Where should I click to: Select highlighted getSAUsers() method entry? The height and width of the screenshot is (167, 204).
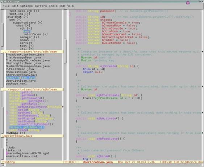pos(27,127)
